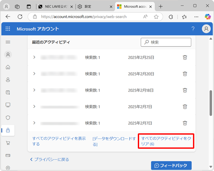
Task: Click the 2025年2月18日 date text
Action: click(141, 90)
